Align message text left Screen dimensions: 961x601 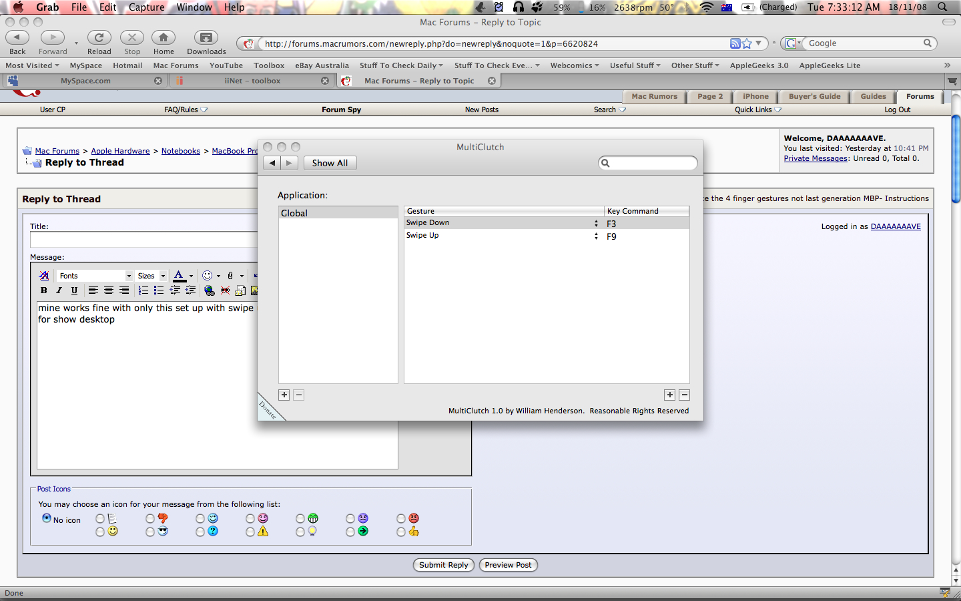coord(93,290)
